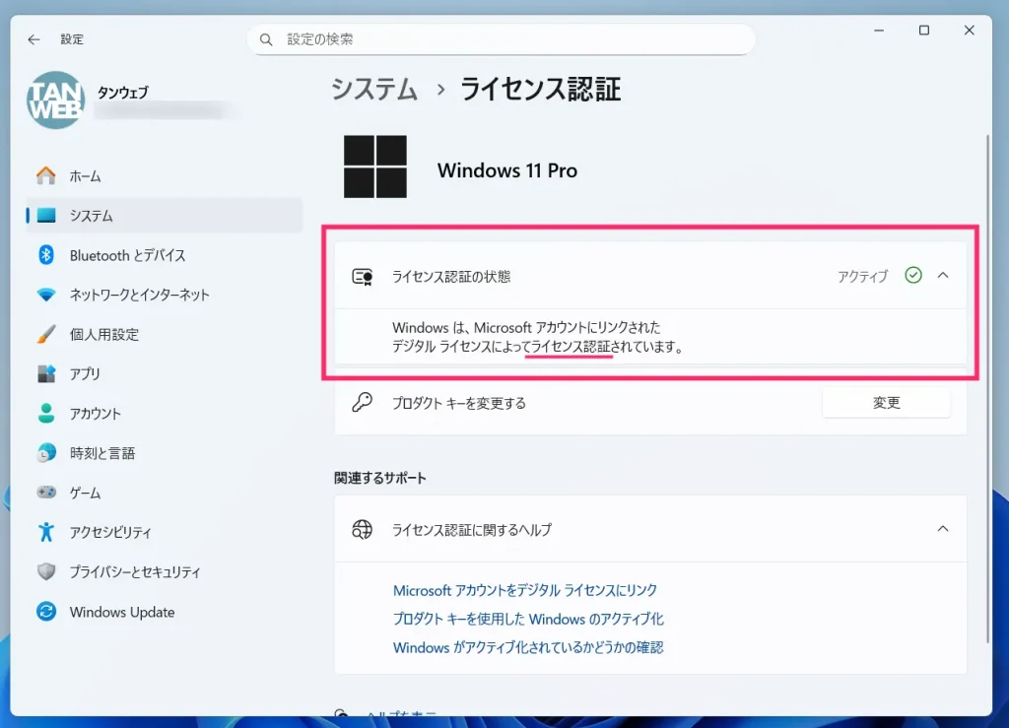
Task: Select システム in the sidebar
Action: click(165, 216)
